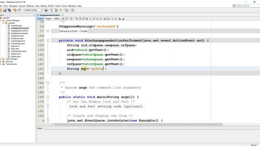Open the Tools menu
Screen dimensions: 260x146
point(64,6)
